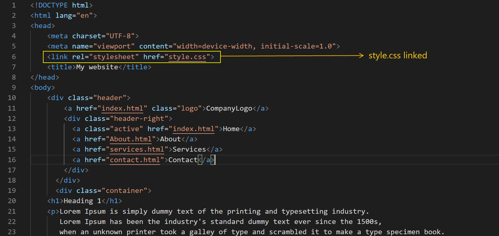Click the rel="stylesheet" attribute
The width and height of the screenshot is (499, 236).
point(106,57)
